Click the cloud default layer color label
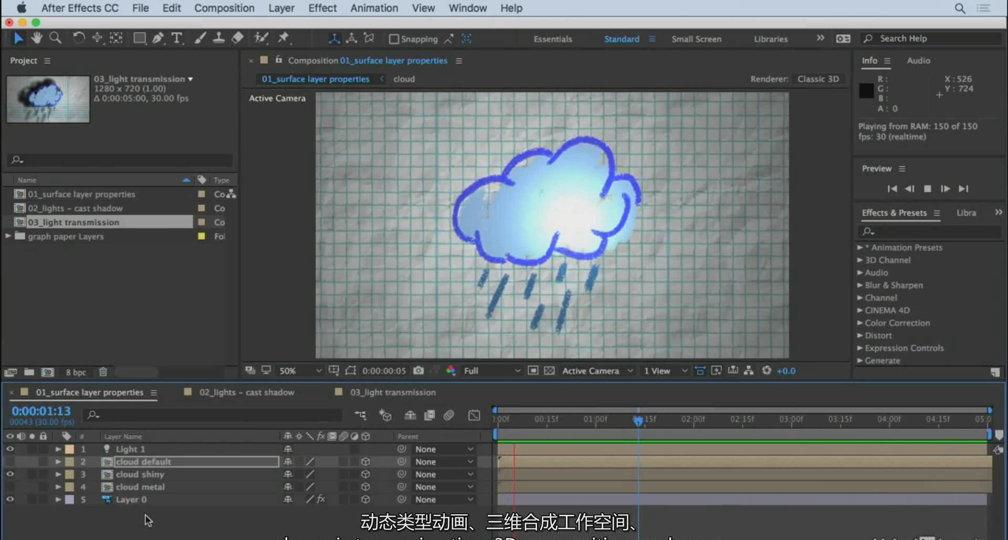 tap(69, 462)
